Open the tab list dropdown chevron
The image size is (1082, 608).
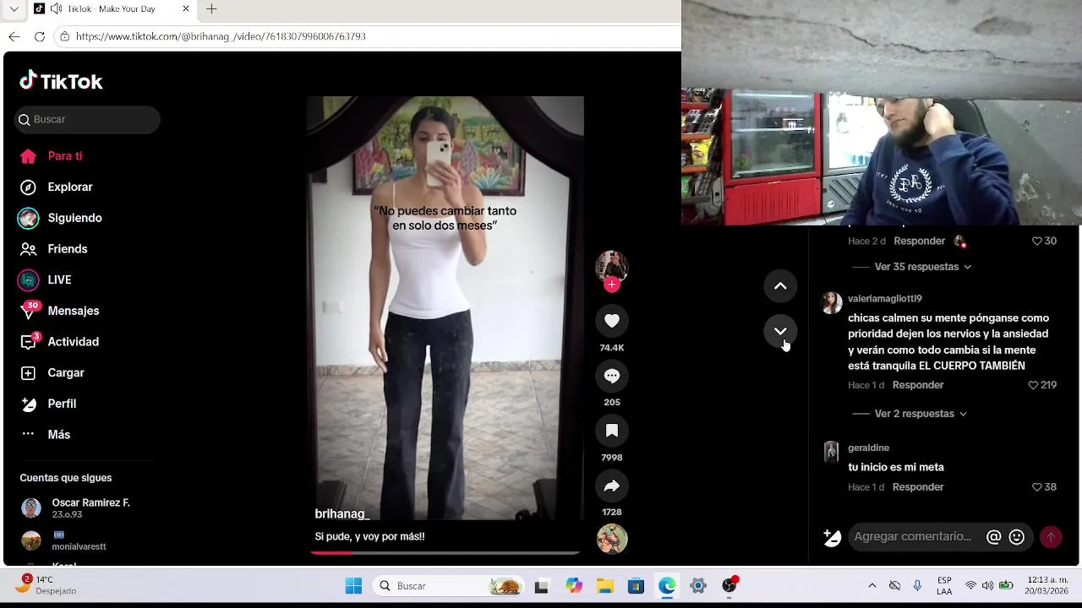coord(14,8)
